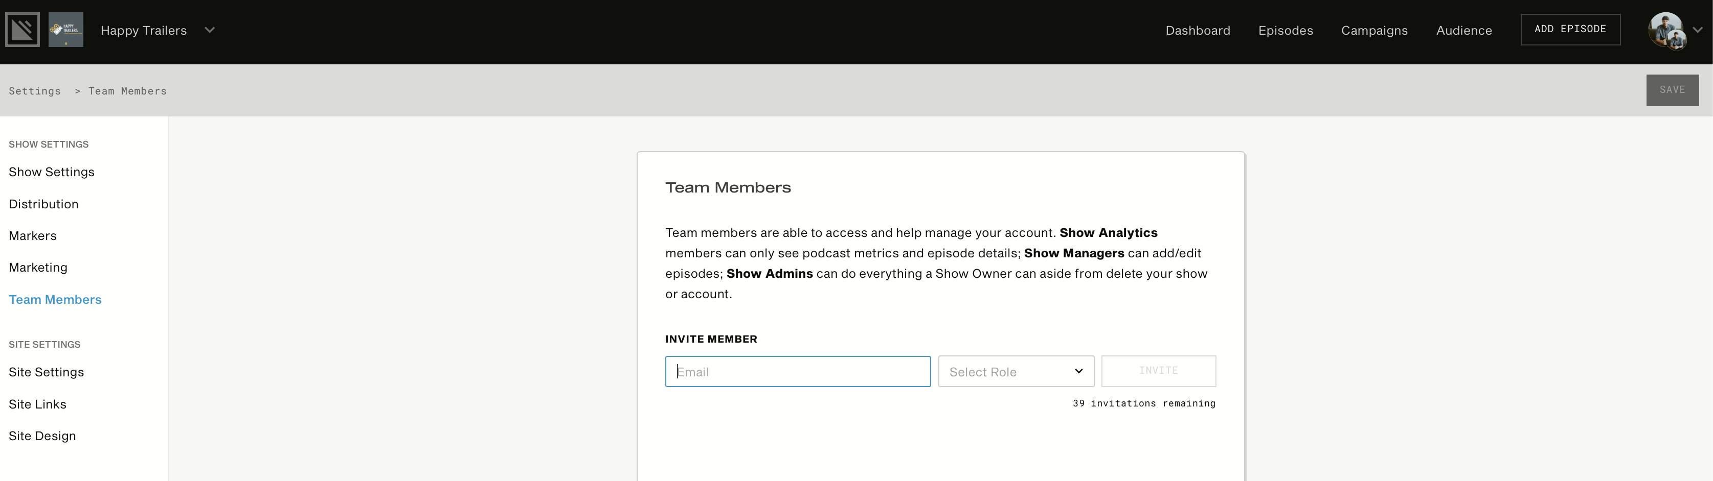Open Show Settings in the sidebar

tap(52, 172)
